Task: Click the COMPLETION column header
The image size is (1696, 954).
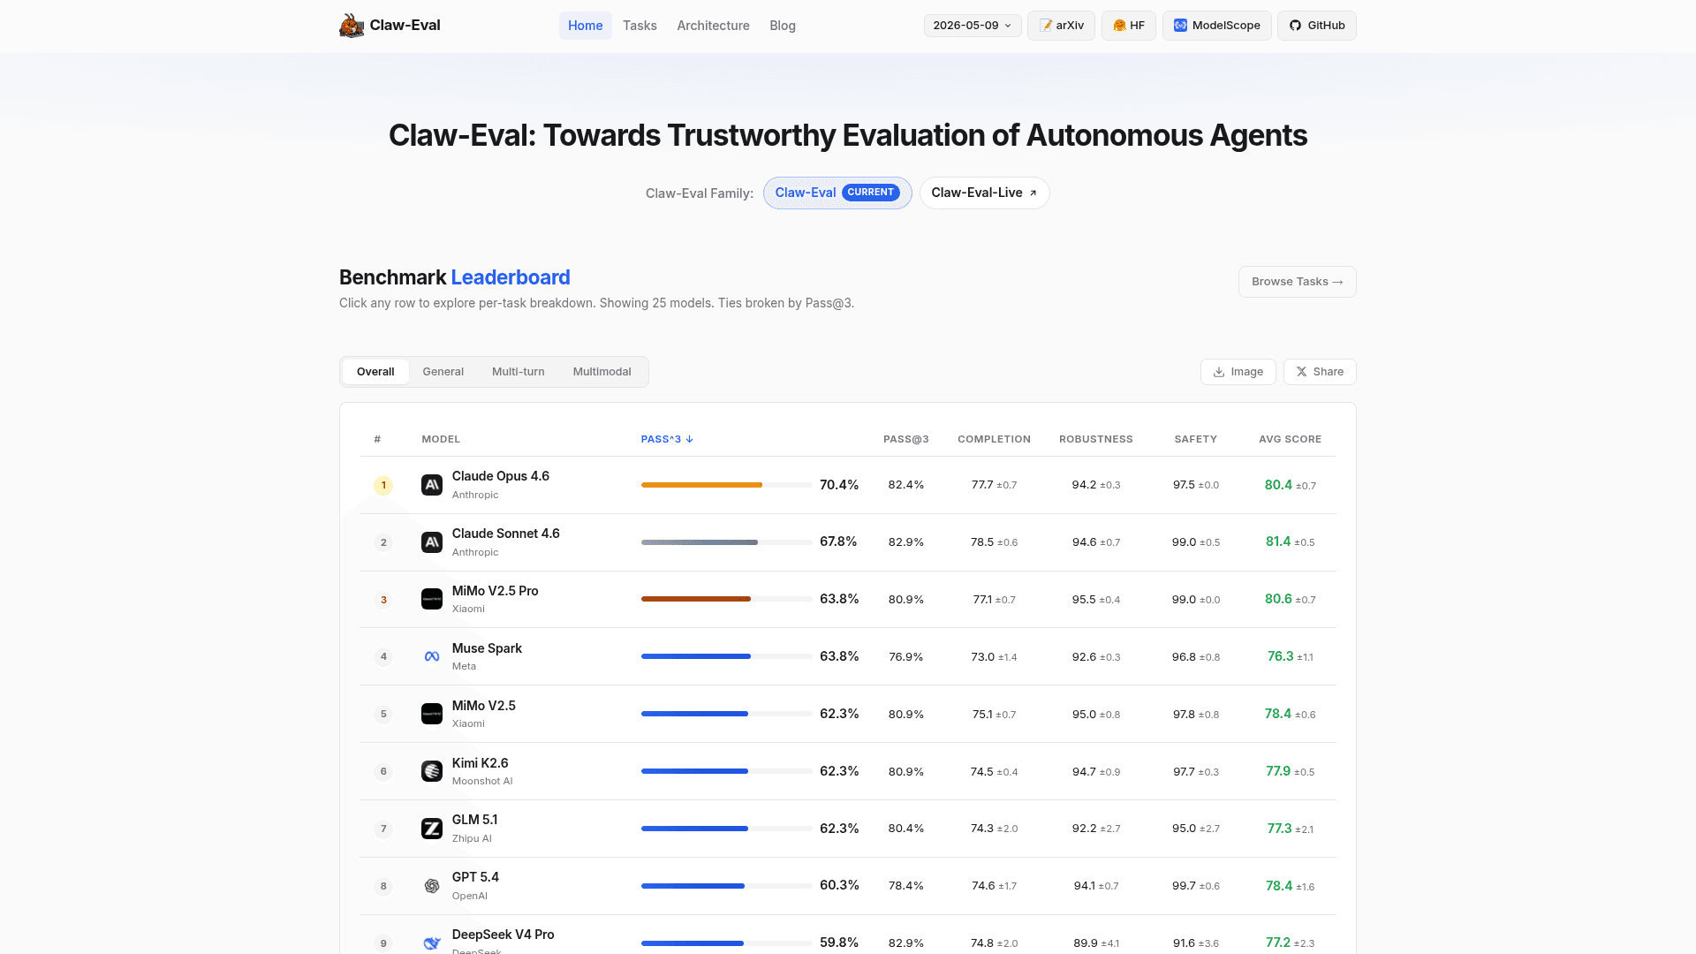Action: [x=994, y=439]
